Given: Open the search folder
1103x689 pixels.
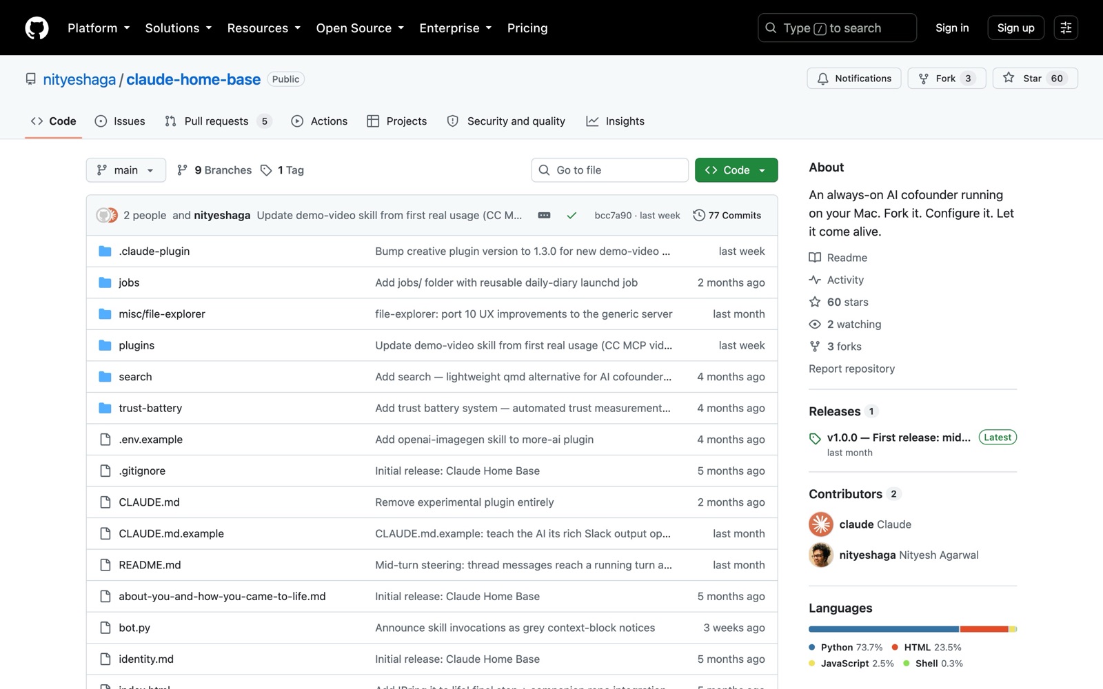Looking at the screenshot, I should pos(135,377).
